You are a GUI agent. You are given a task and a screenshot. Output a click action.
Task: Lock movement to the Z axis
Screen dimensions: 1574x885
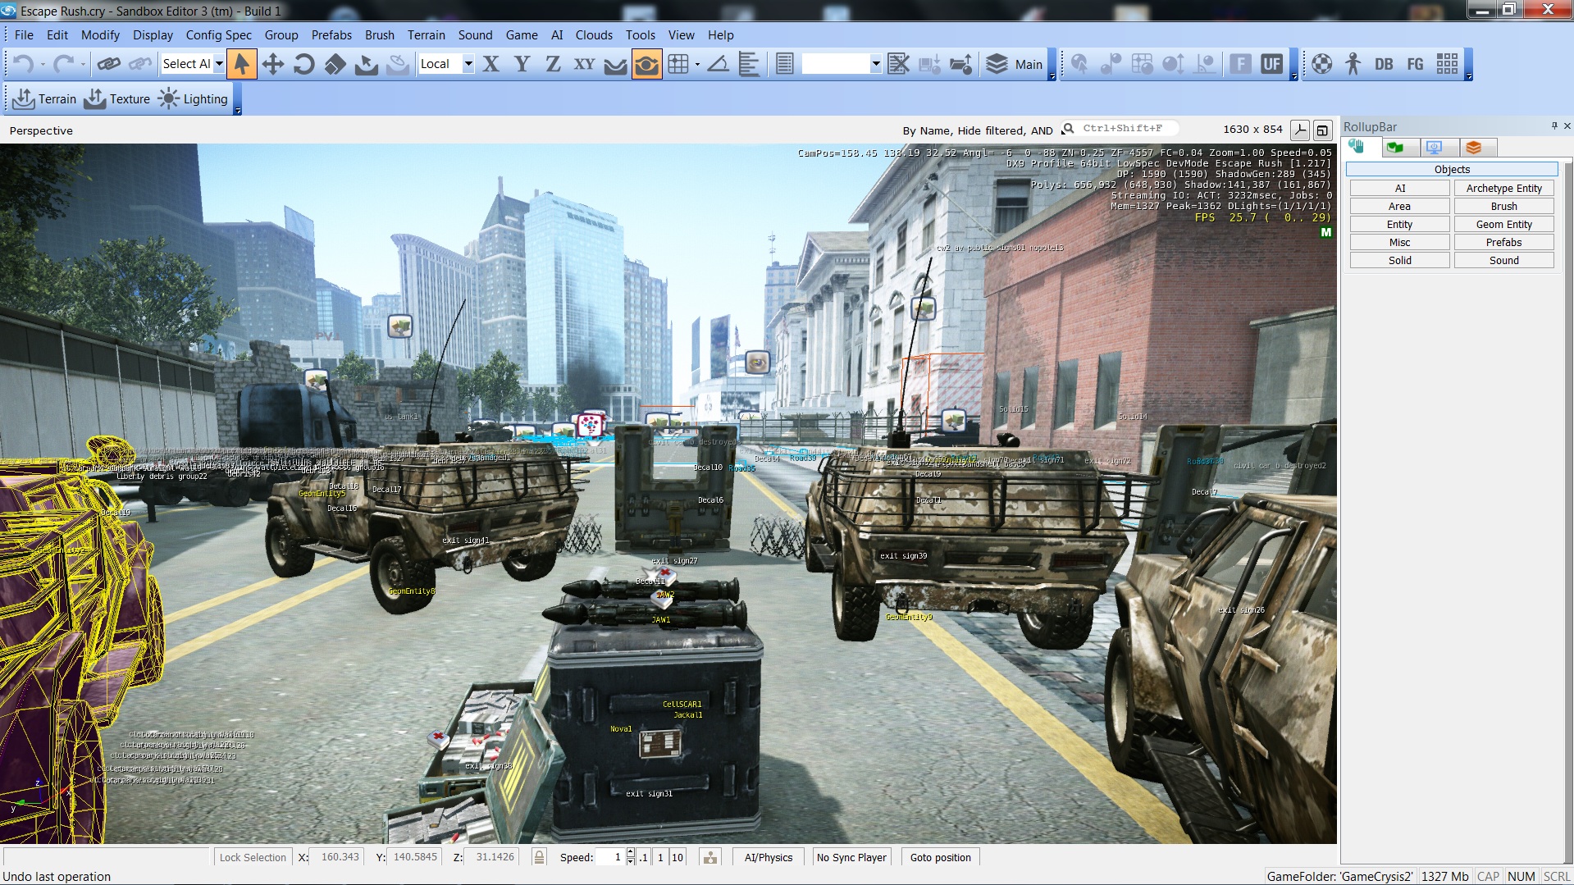point(553,64)
